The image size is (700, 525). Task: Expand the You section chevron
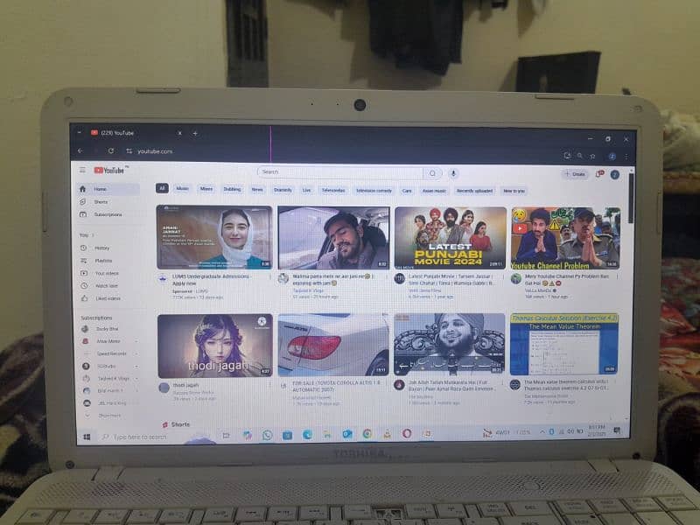[92, 234]
